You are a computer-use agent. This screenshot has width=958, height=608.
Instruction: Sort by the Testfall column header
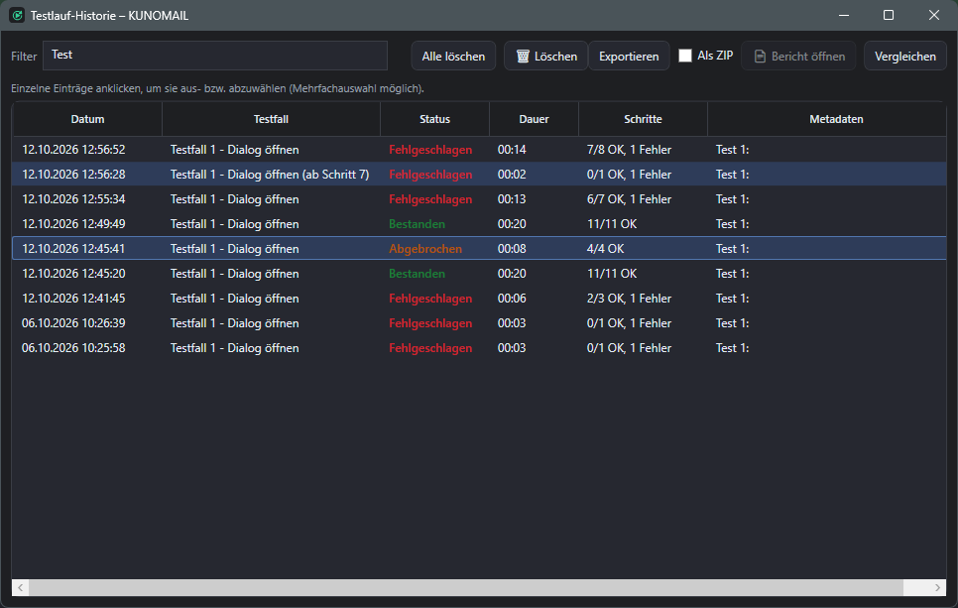point(272,119)
